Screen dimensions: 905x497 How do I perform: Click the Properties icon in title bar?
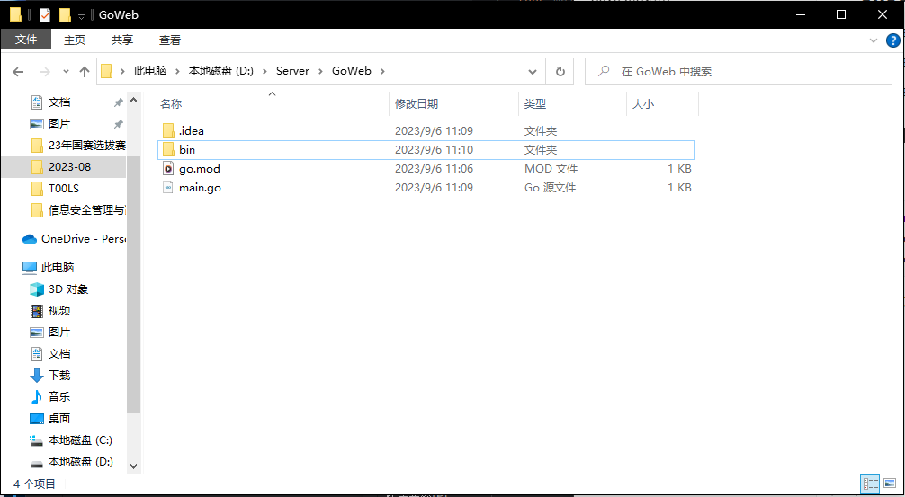45,15
